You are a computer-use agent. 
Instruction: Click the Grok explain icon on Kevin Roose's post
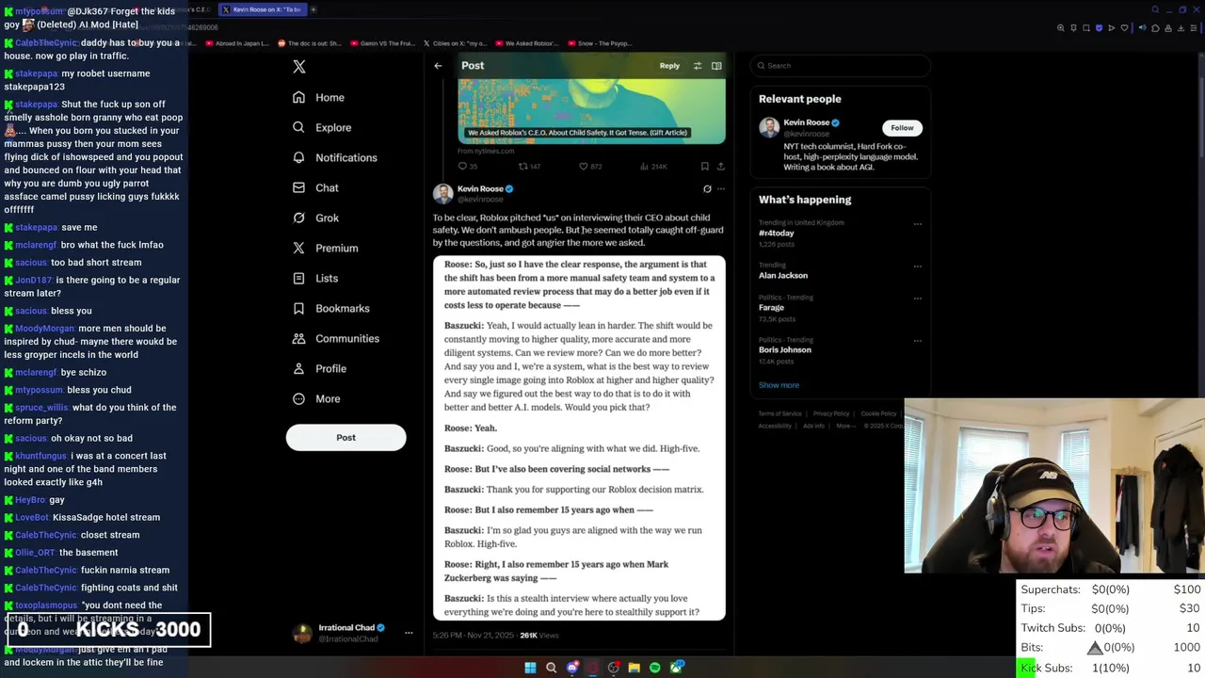click(x=707, y=188)
